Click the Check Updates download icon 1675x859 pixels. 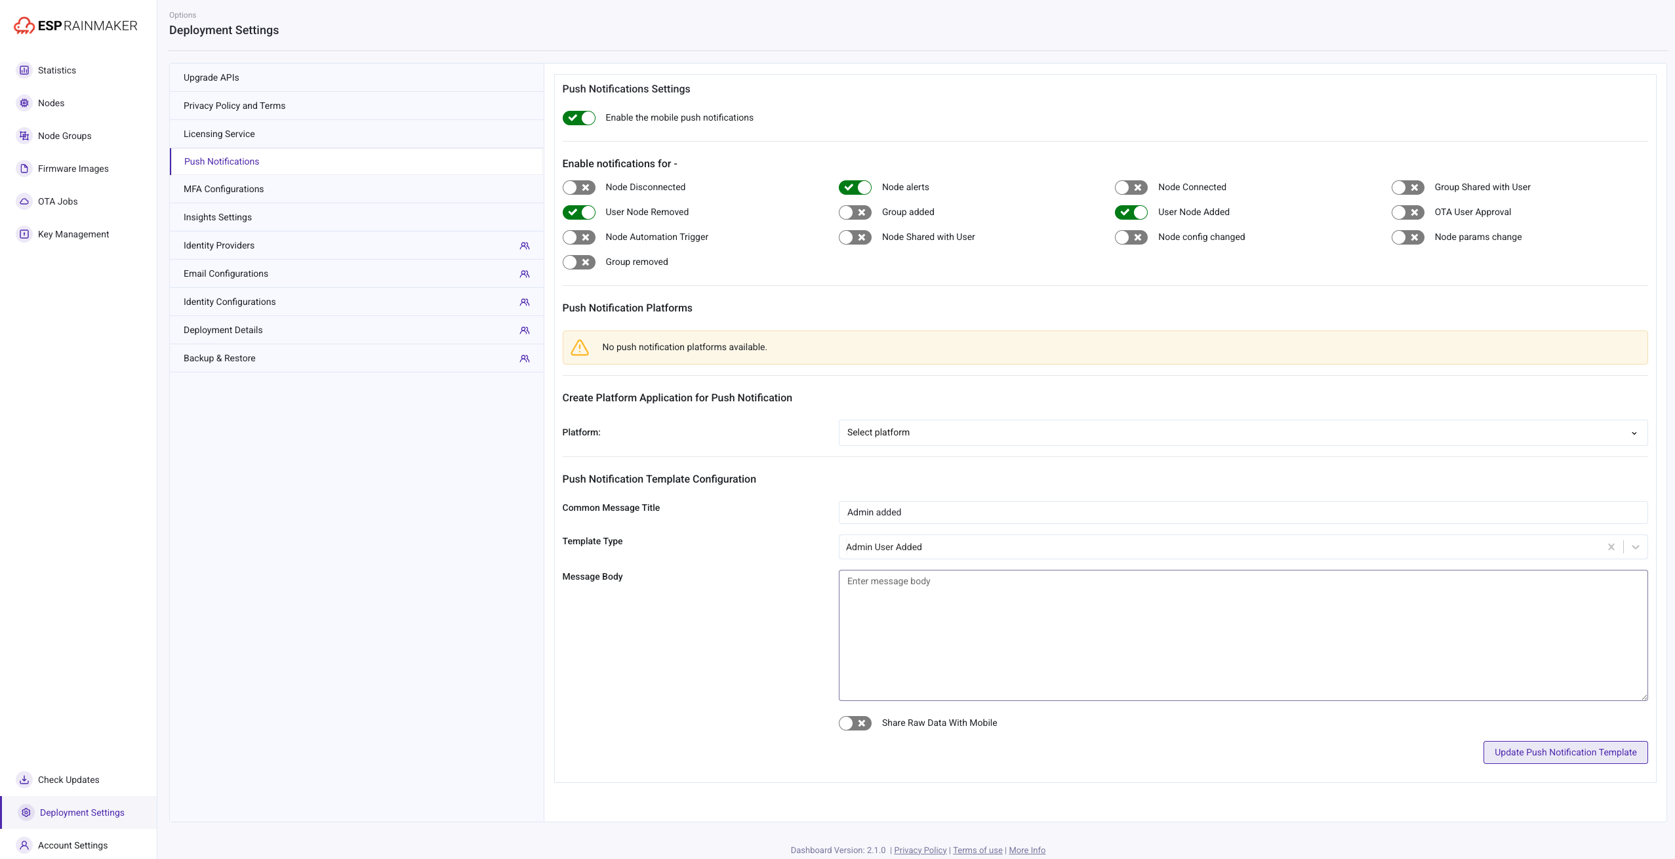click(24, 780)
